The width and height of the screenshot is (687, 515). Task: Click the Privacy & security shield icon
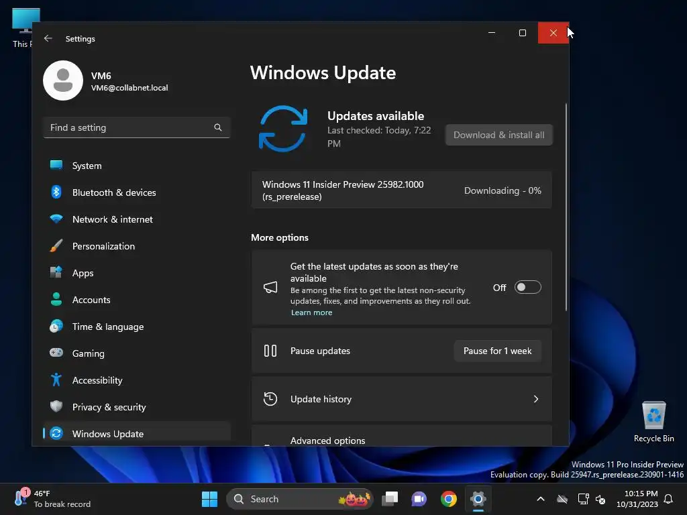(56, 406)
